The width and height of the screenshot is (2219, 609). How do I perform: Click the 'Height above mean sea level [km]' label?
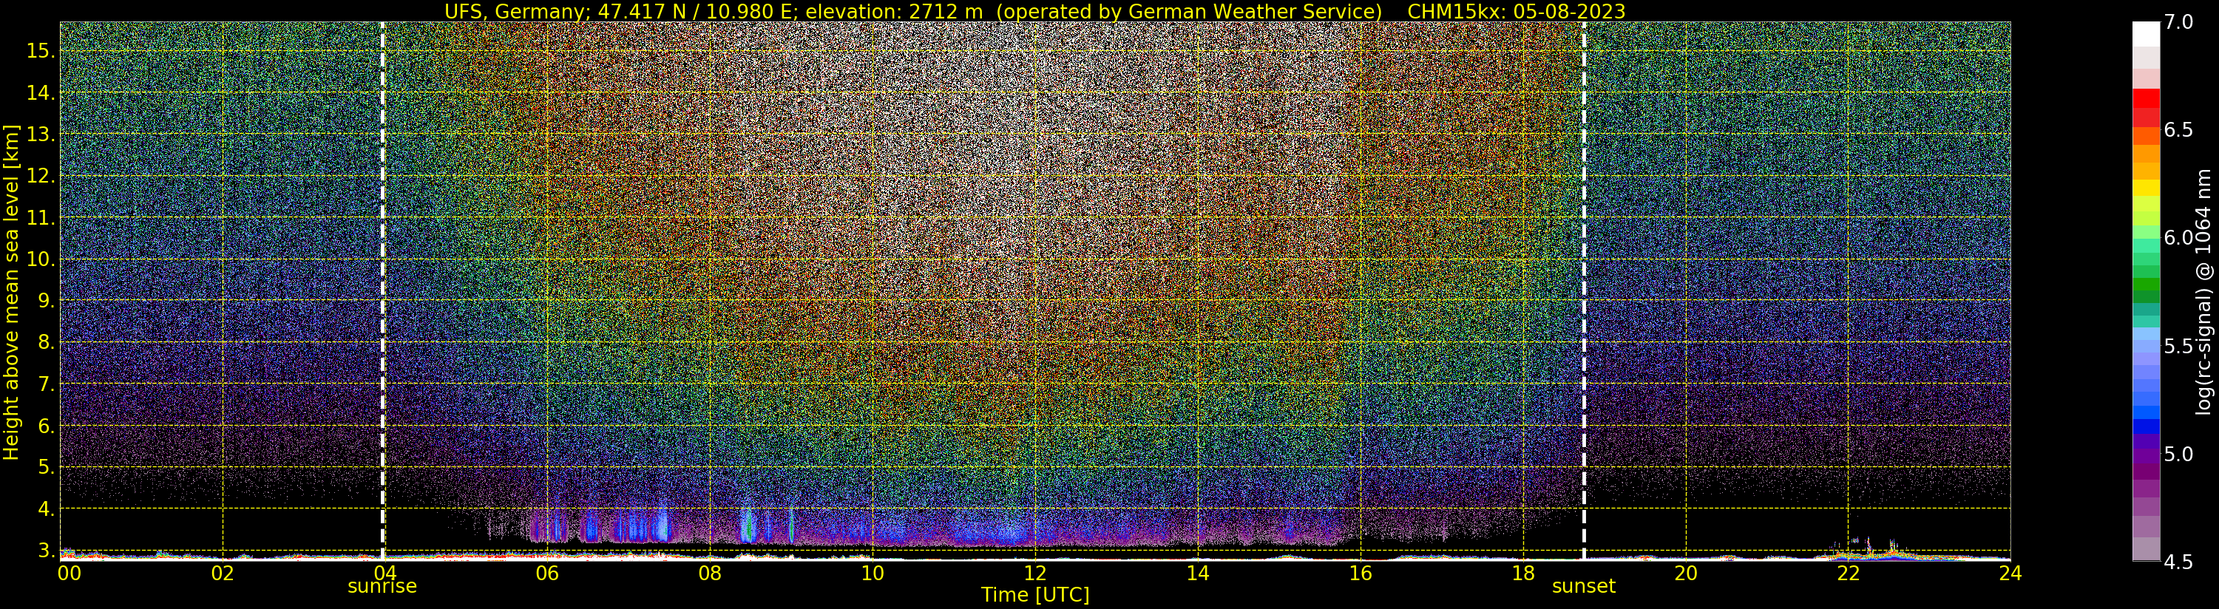click(x=11, y=290)
